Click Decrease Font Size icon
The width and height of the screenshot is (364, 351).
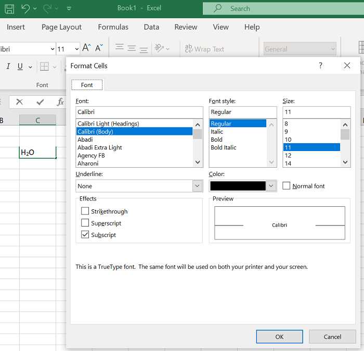coord(99,48)
